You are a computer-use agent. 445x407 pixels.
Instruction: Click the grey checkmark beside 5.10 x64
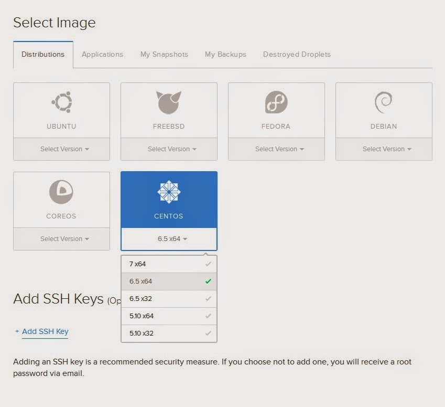tap(208, 316)
